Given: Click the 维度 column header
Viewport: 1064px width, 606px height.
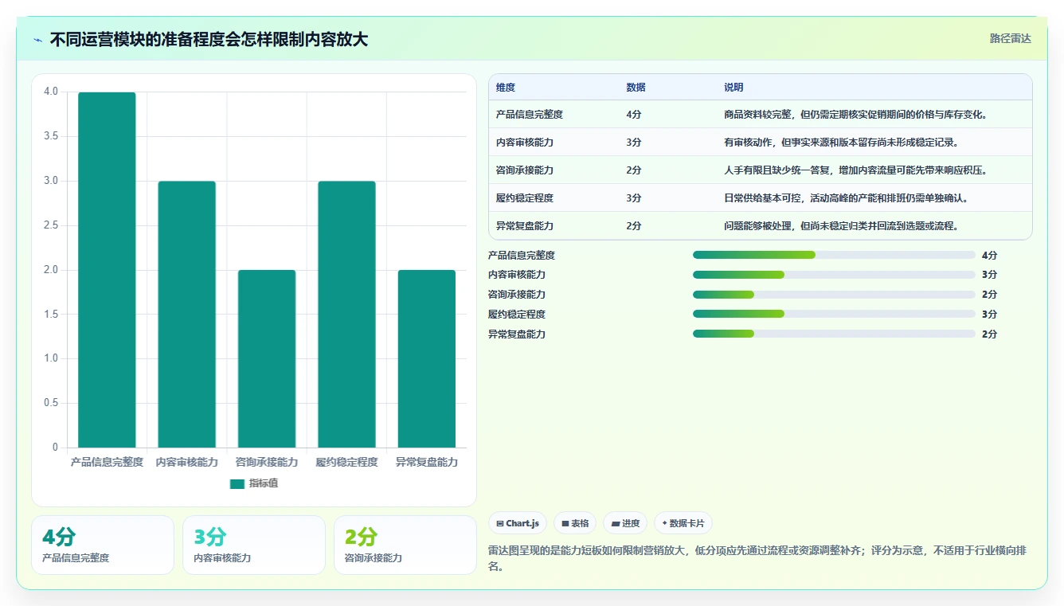Looking at the screenshot, I should click(x=506, y=88).
